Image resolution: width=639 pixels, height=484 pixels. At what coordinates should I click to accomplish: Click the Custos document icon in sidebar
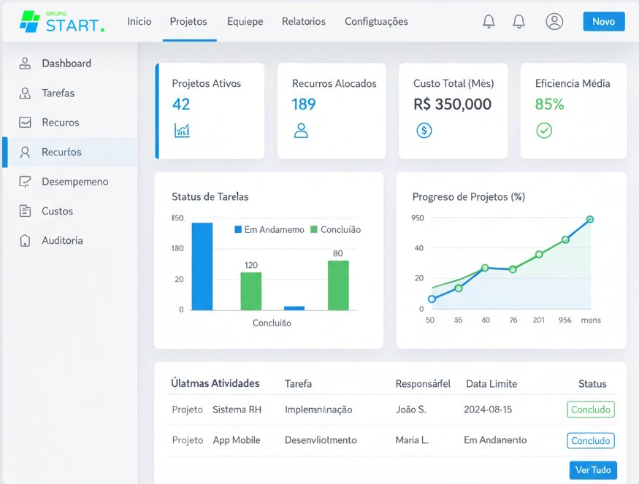coord(26,211)
